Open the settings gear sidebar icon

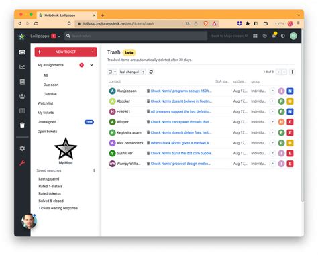[x=22, y=148]
